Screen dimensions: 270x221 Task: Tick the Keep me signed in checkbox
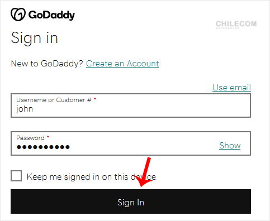[x=16, y=176]
